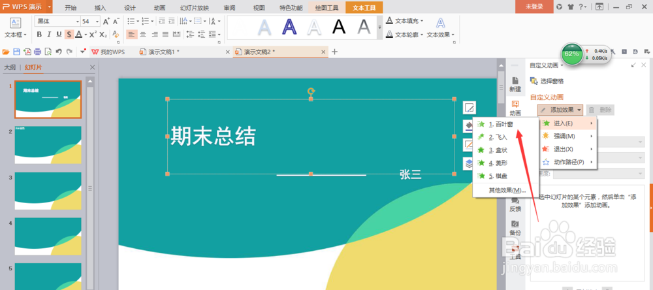Open 强调(M) submenu
The height and width of the screenshot is (290, 653).
pyautogui.click(x=569, y=137)
